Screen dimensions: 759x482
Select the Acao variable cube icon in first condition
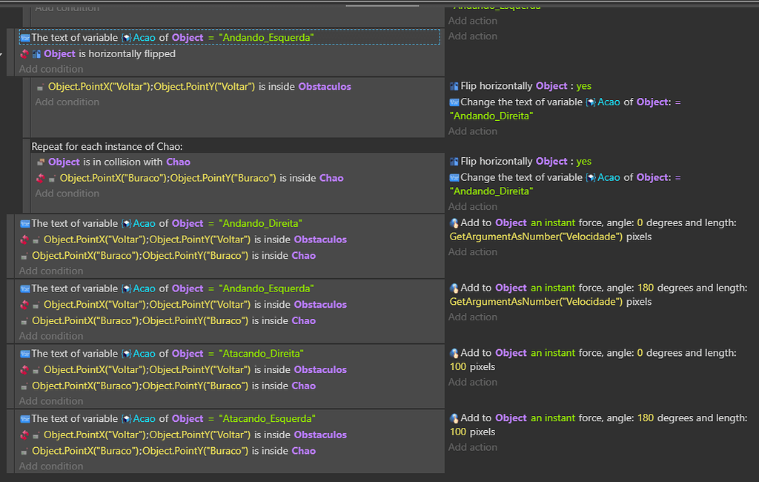coord(126,37)
